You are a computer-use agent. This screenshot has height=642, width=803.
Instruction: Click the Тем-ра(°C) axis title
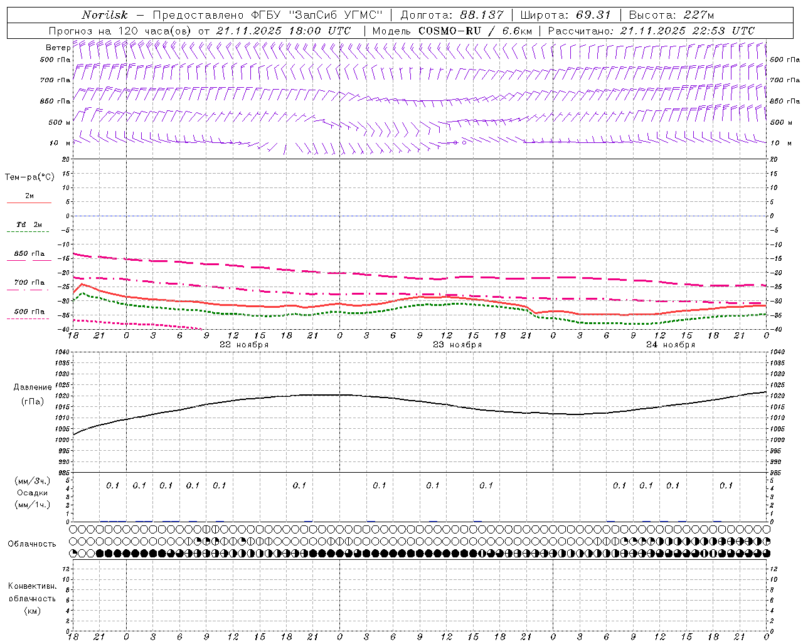29,177
